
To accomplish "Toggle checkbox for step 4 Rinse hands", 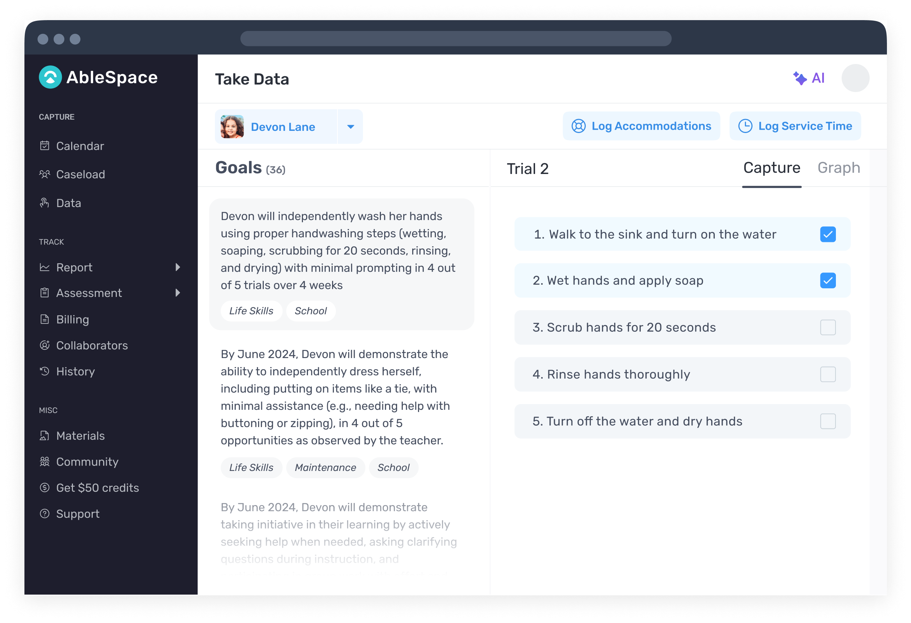I will (828, 375).
